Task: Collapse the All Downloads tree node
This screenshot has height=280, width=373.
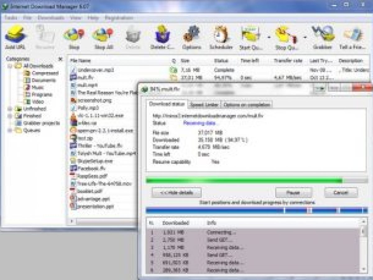Action: [x=10, y=66]
